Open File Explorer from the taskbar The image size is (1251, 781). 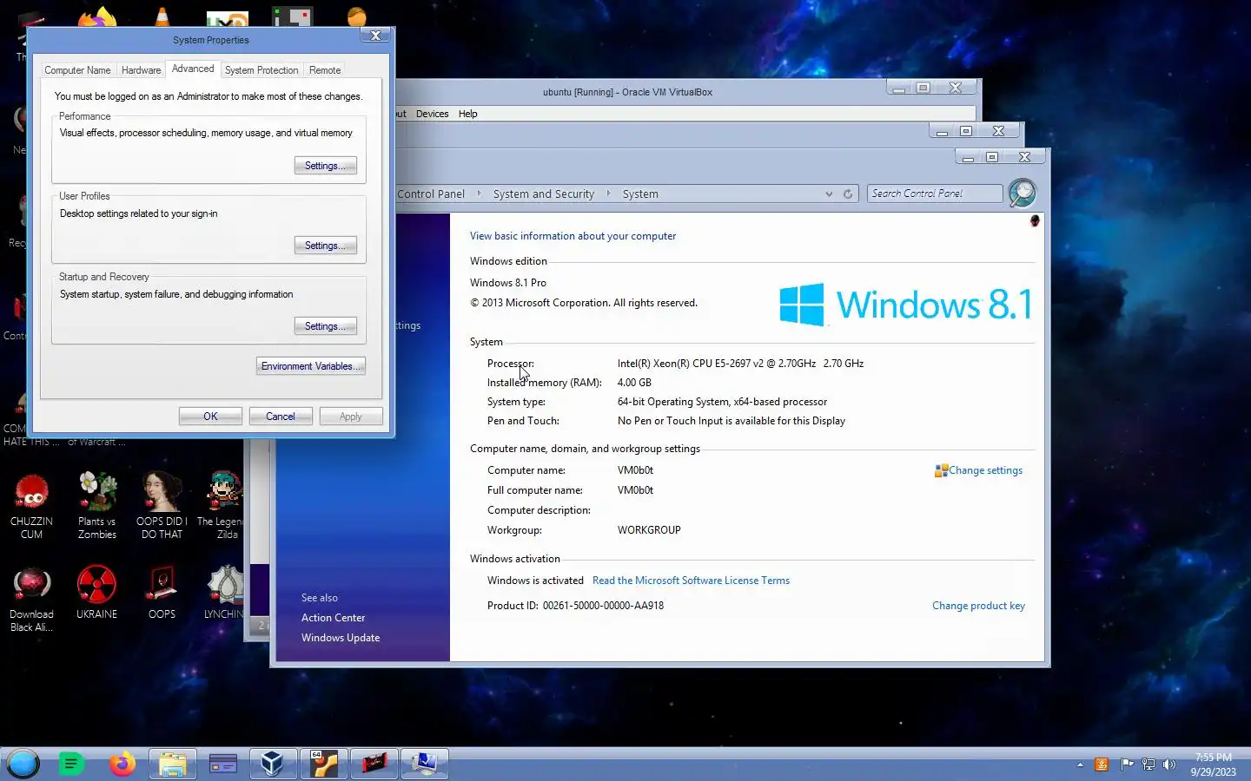[173, 764]
